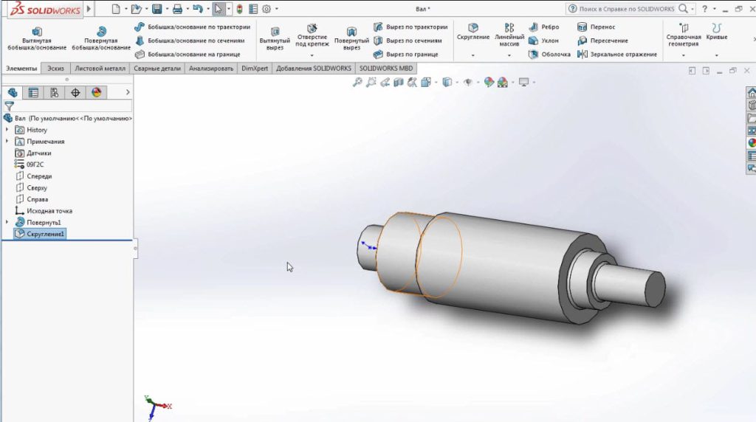
Task: Switch to the SOLIDWORKS MBD tab
Action: pos(385,69)
